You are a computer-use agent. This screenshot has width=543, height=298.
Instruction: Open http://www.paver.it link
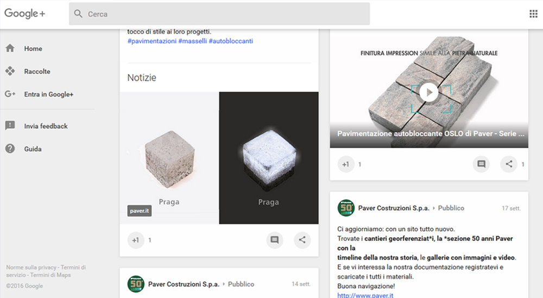pos(365,295)
